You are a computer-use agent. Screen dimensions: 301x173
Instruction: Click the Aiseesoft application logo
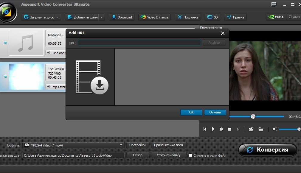[8, 12]
